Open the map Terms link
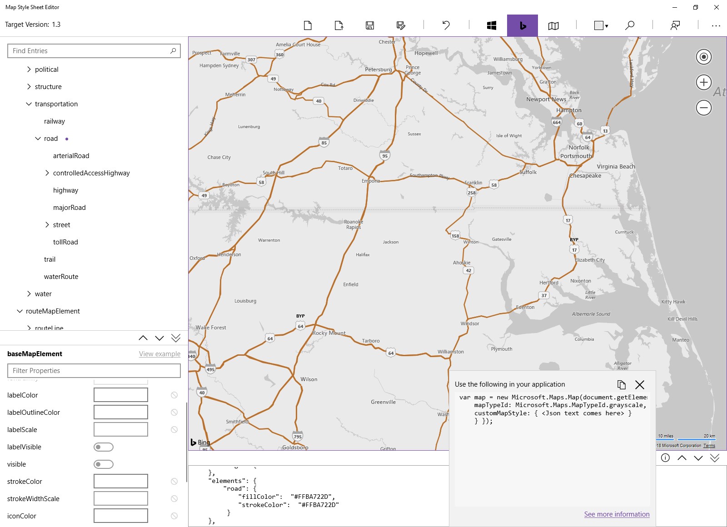 [x=709, y=446]
